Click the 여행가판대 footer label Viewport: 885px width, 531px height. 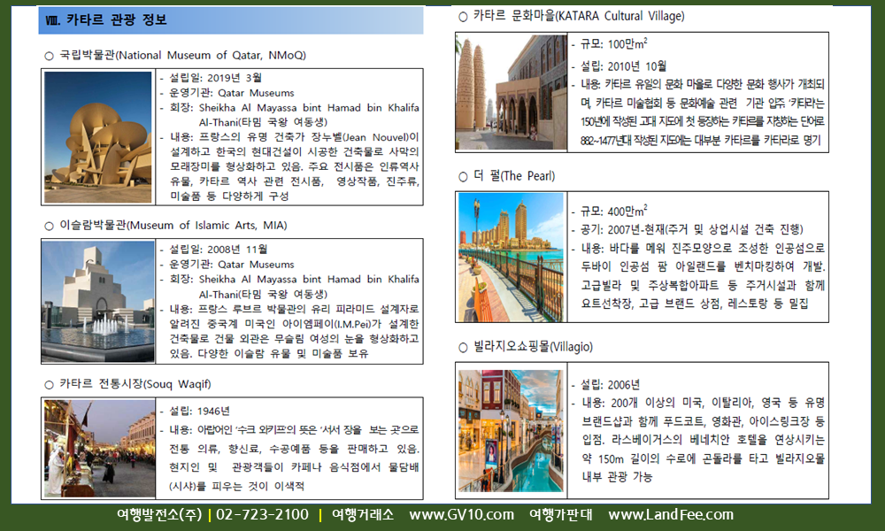(x=560, y=515)
